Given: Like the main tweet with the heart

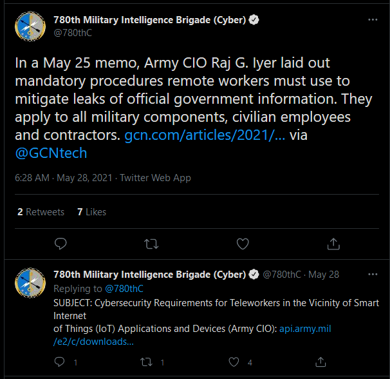Looking at the screenshot, I should tap(243, 244).
